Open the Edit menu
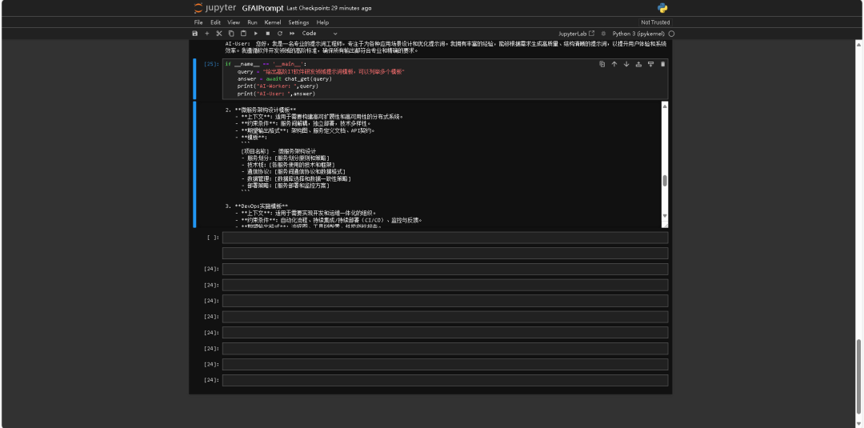864x428 pixels. pos(215,22)
